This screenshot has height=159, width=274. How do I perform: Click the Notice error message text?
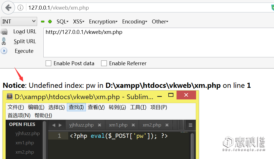[127, 86]
